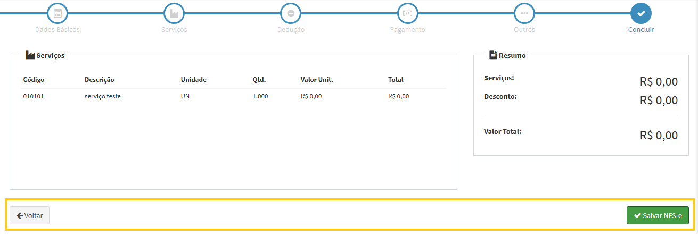Select the Serviços step factory icon
698x234 pixels.
[174, 13]
